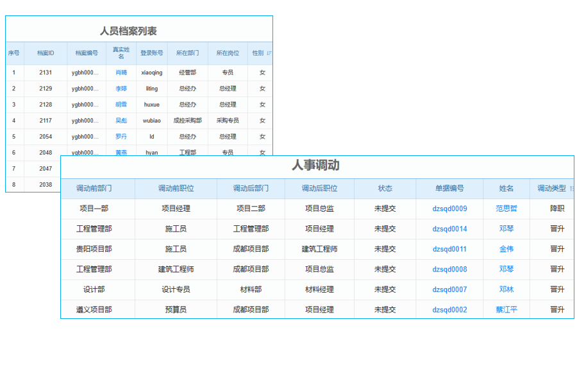The width and height of the screenshot is (577, 385).
Task: Click 范思哲 name in 人事调动 table
Action: pyautogui.click(x=505, y=209)
